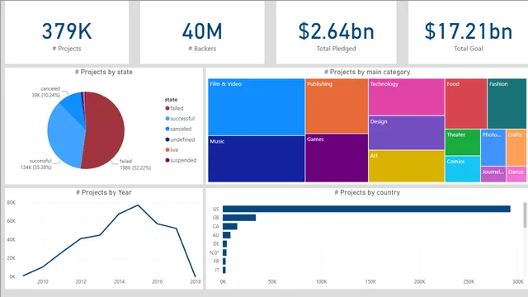The width and height of the screenshot is (528, 297).
Task: Click the US bar in country chart
Action: click(366, 209)
